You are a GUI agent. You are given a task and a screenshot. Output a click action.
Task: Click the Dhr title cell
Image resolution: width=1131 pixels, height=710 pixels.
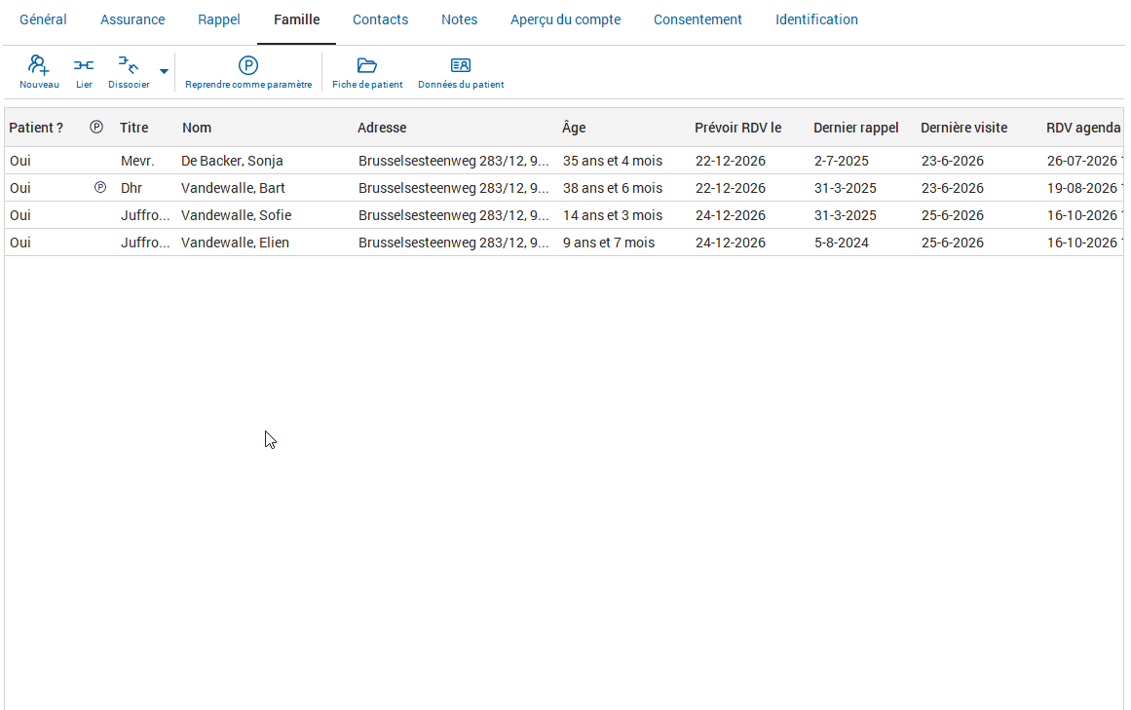[132, 188]
